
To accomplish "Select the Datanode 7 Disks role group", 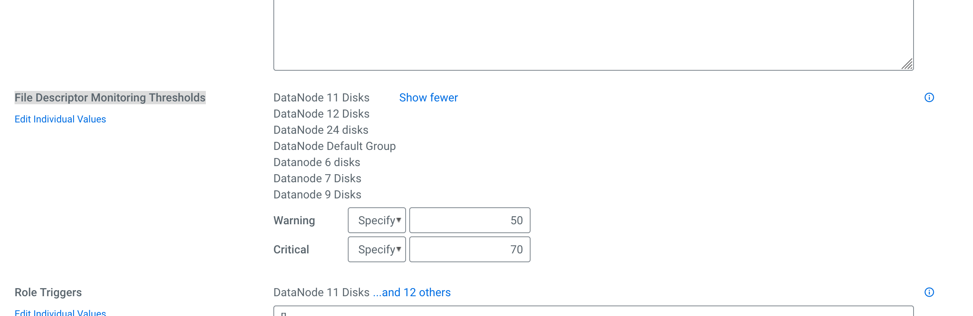I will pos(317,178).
